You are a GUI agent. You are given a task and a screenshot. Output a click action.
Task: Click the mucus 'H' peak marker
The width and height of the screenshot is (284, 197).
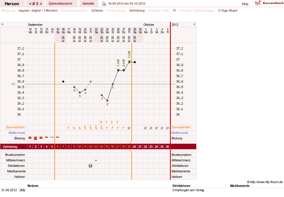101,122
